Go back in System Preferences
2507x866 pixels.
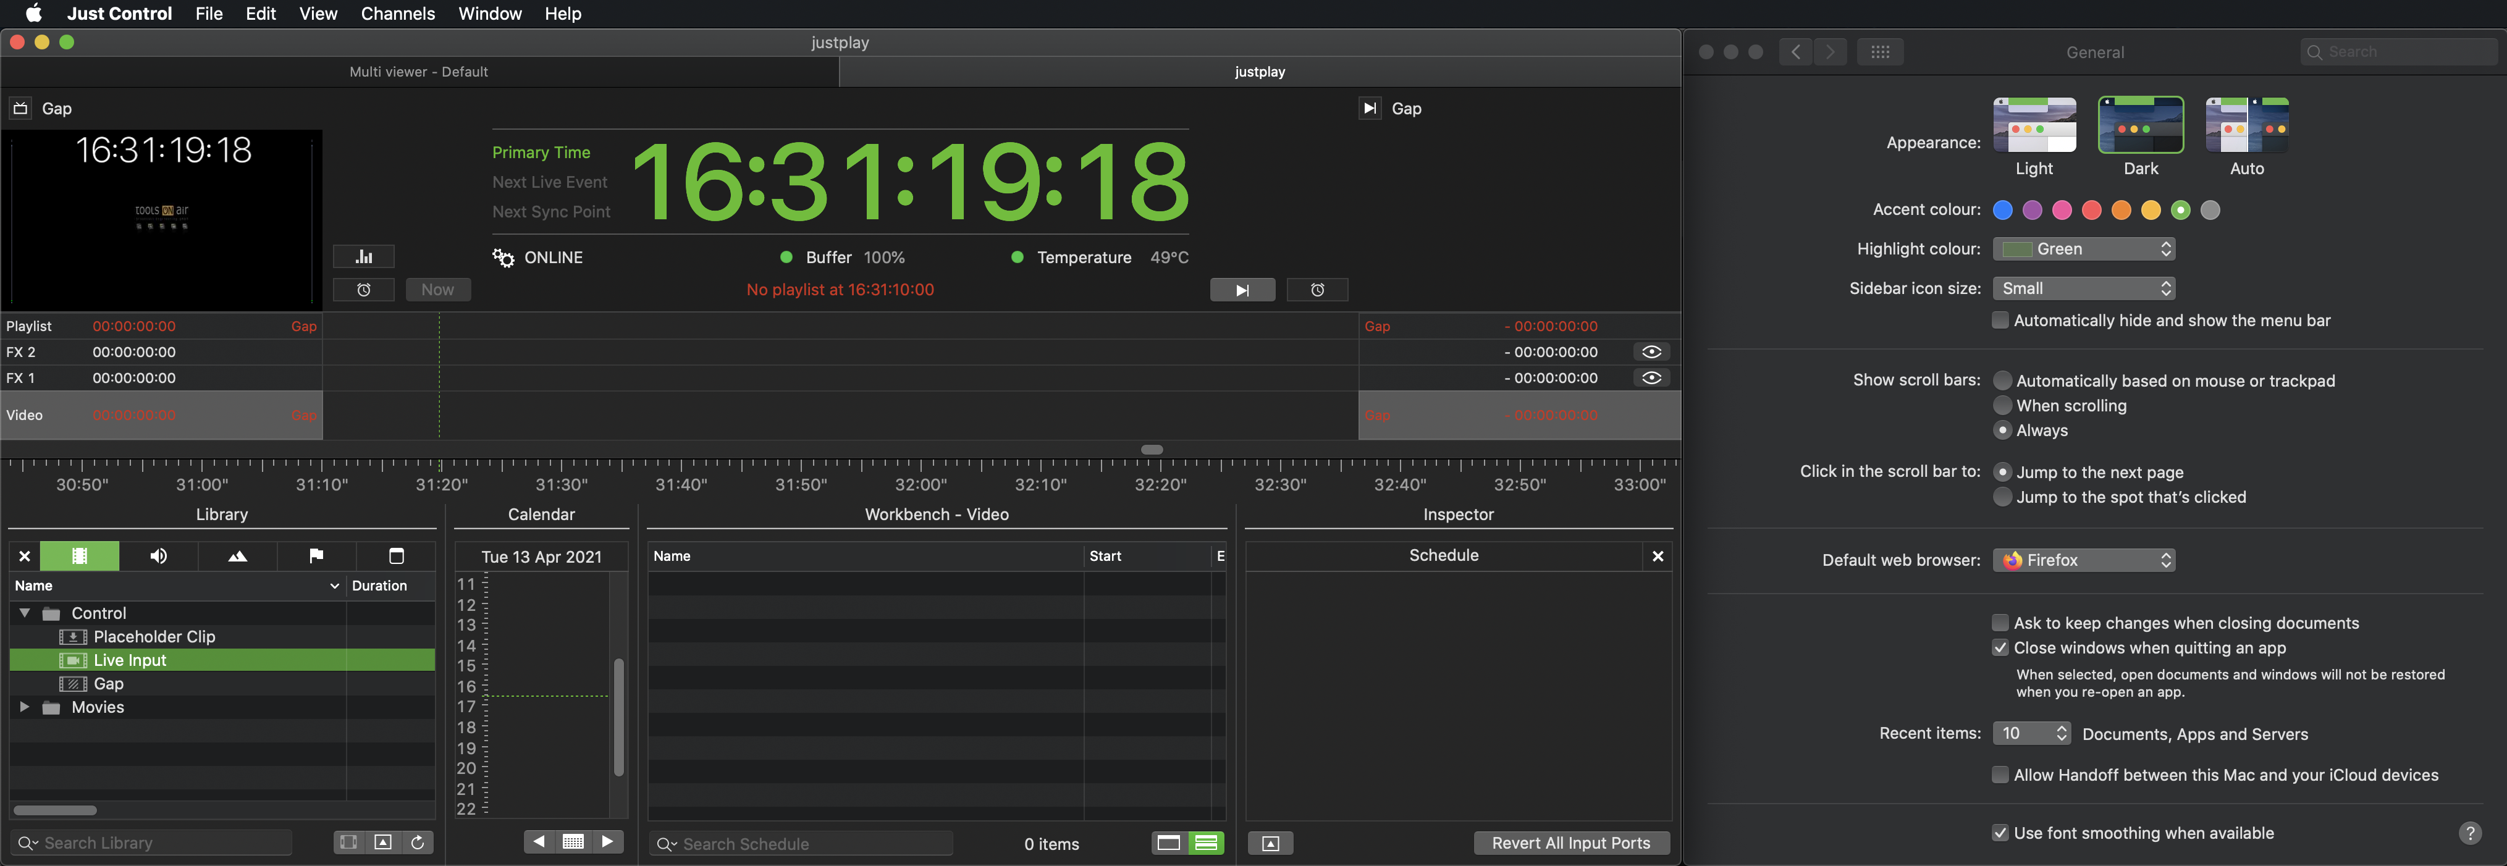pos(1795,51)
